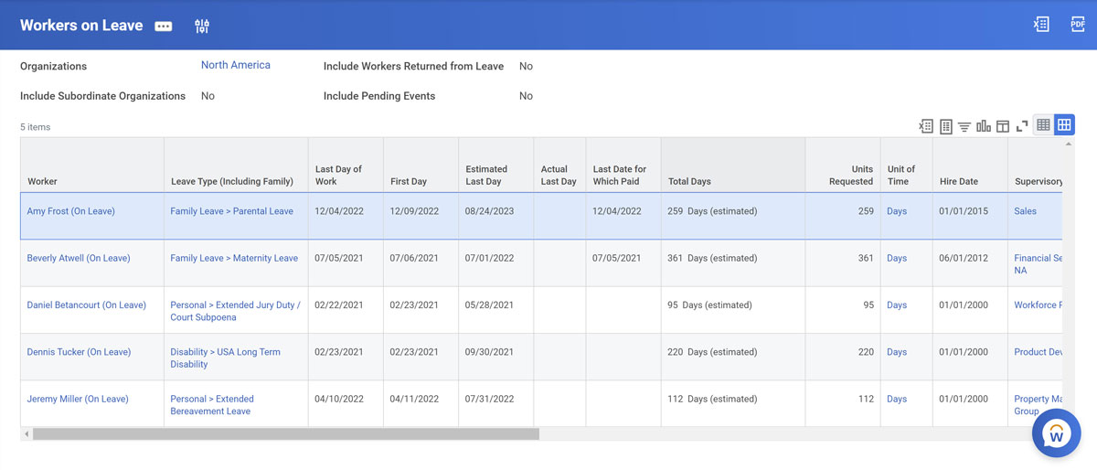Select the 112 Days (estimated) cell
This screenshot has width=1097, height=470.
(x=733, y=403)
